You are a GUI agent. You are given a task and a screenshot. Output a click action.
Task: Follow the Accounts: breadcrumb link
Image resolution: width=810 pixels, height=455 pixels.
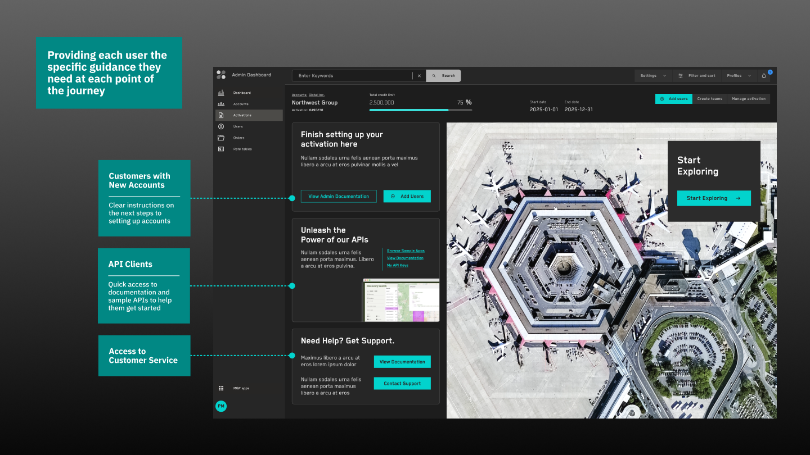299,95
